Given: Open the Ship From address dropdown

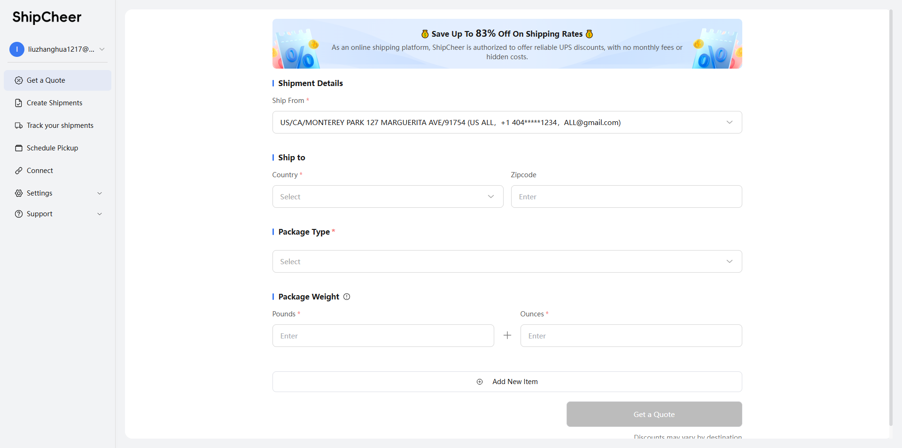Looking at the screenshot, I should [x=506, y=122].
